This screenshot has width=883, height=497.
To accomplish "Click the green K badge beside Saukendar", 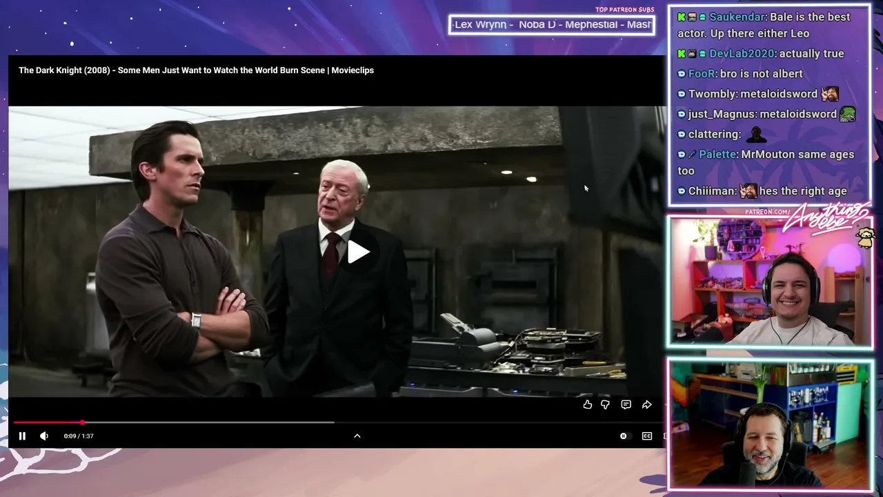I will [682, 17].
